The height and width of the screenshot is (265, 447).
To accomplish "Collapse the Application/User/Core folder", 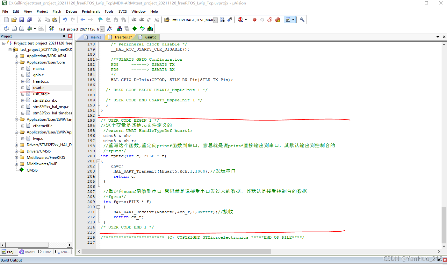I will [17, 62].
